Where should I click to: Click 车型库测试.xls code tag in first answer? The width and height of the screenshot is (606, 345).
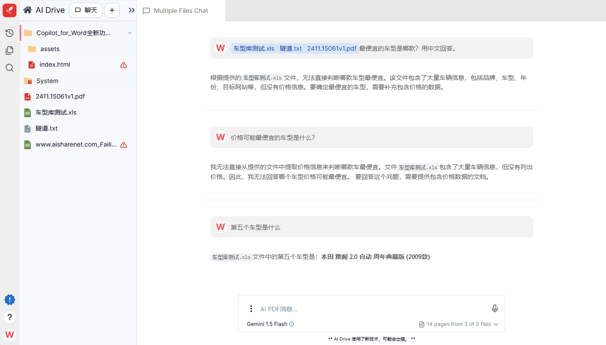tap(263, 78)
